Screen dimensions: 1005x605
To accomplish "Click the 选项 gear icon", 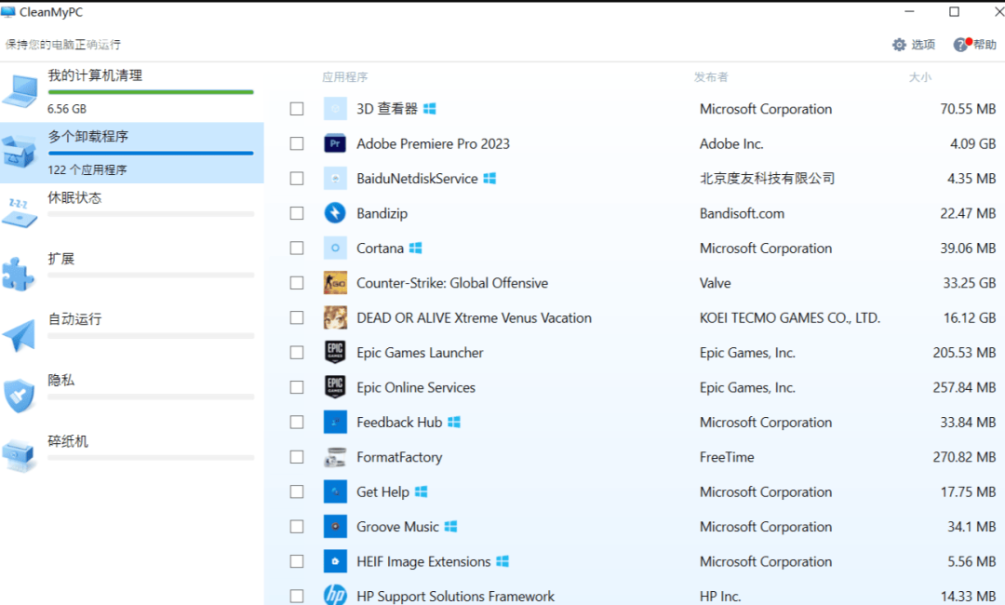I will (x=899, y=45).
